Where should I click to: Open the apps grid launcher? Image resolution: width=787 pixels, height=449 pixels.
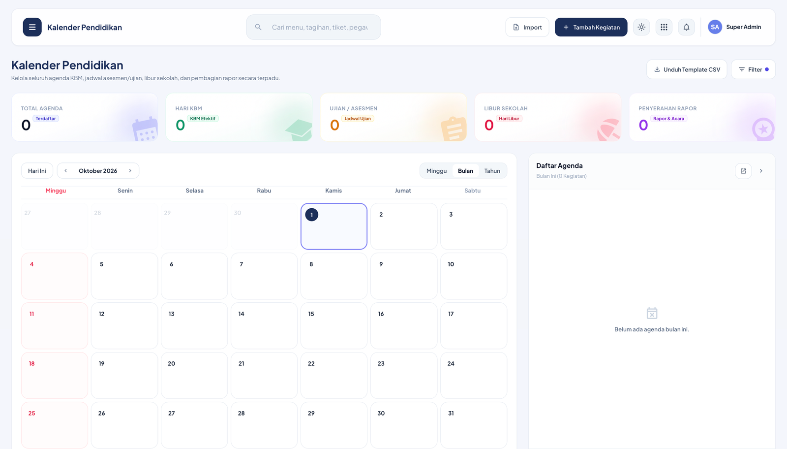(664, 27)
